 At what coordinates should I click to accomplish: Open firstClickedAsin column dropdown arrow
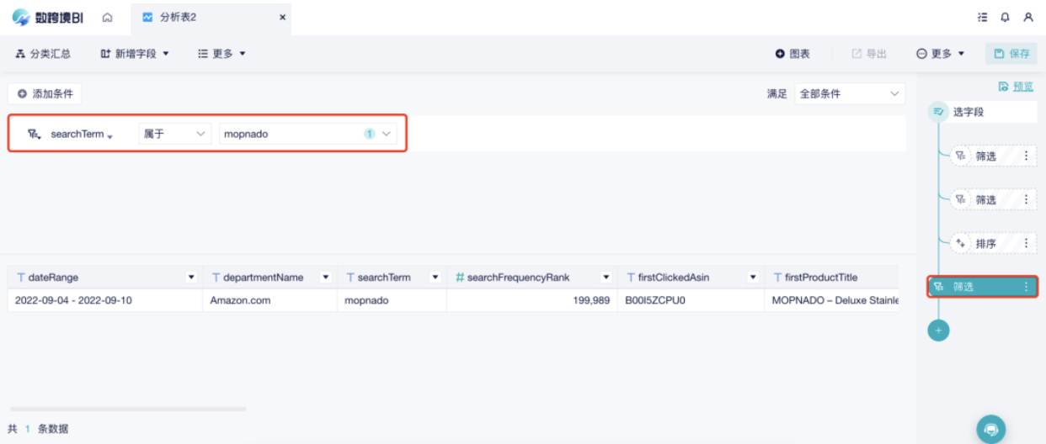tap(753, 277)
